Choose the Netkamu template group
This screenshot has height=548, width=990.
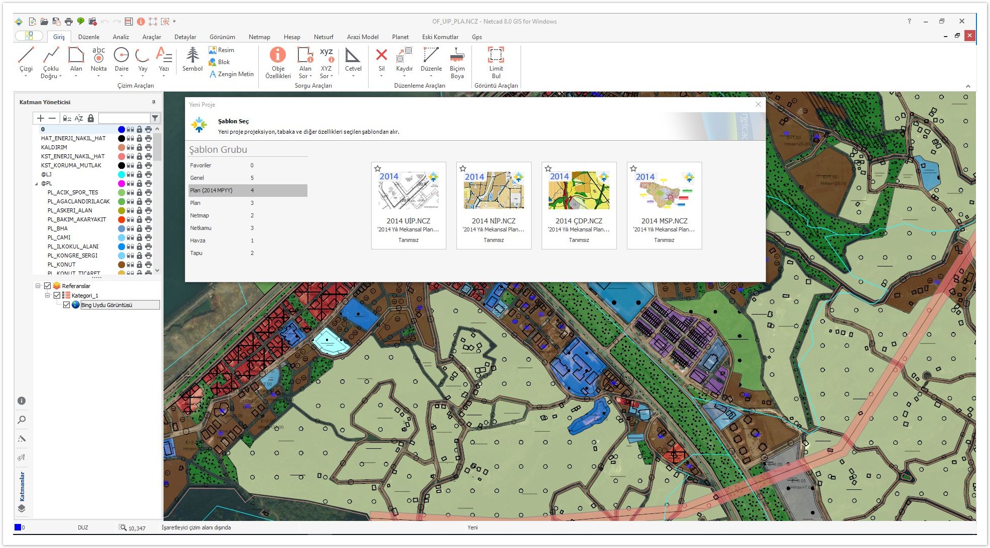point(201,228)
